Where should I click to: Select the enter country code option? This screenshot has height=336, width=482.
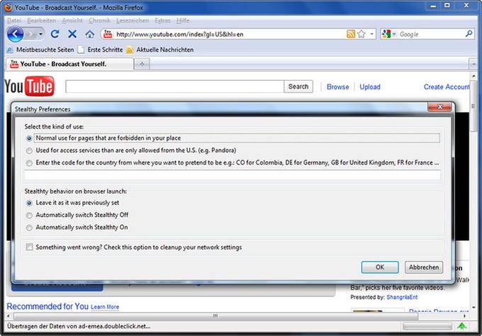pyautogui.click(x=29, y=163)
